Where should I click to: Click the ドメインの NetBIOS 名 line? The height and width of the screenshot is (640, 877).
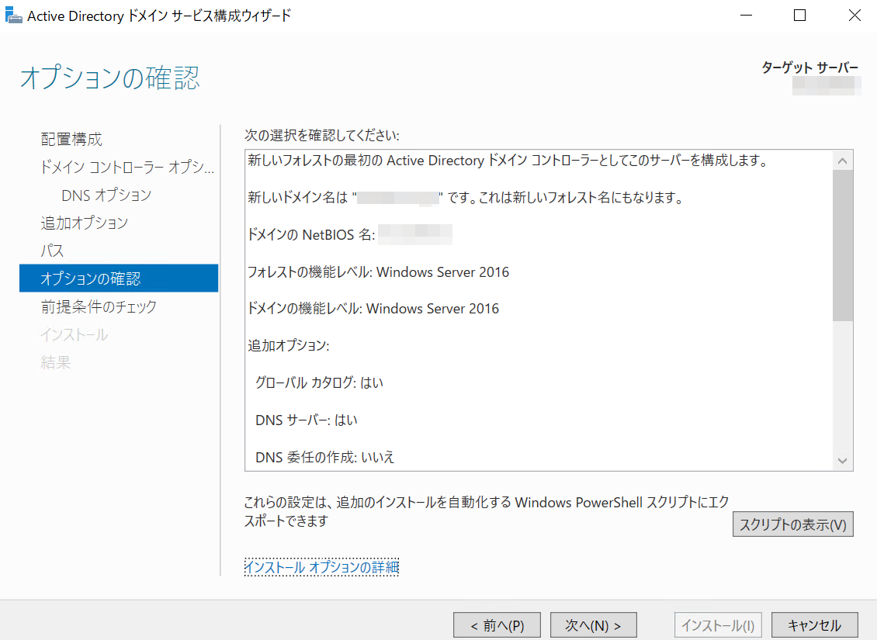click(350, 235)
